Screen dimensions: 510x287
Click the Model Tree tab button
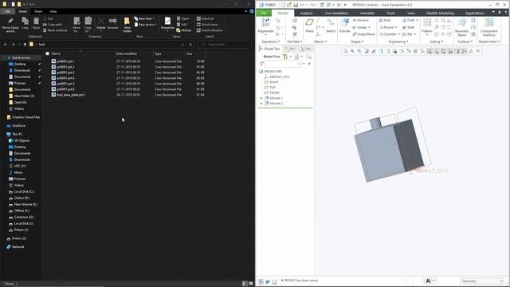(269, 49)
